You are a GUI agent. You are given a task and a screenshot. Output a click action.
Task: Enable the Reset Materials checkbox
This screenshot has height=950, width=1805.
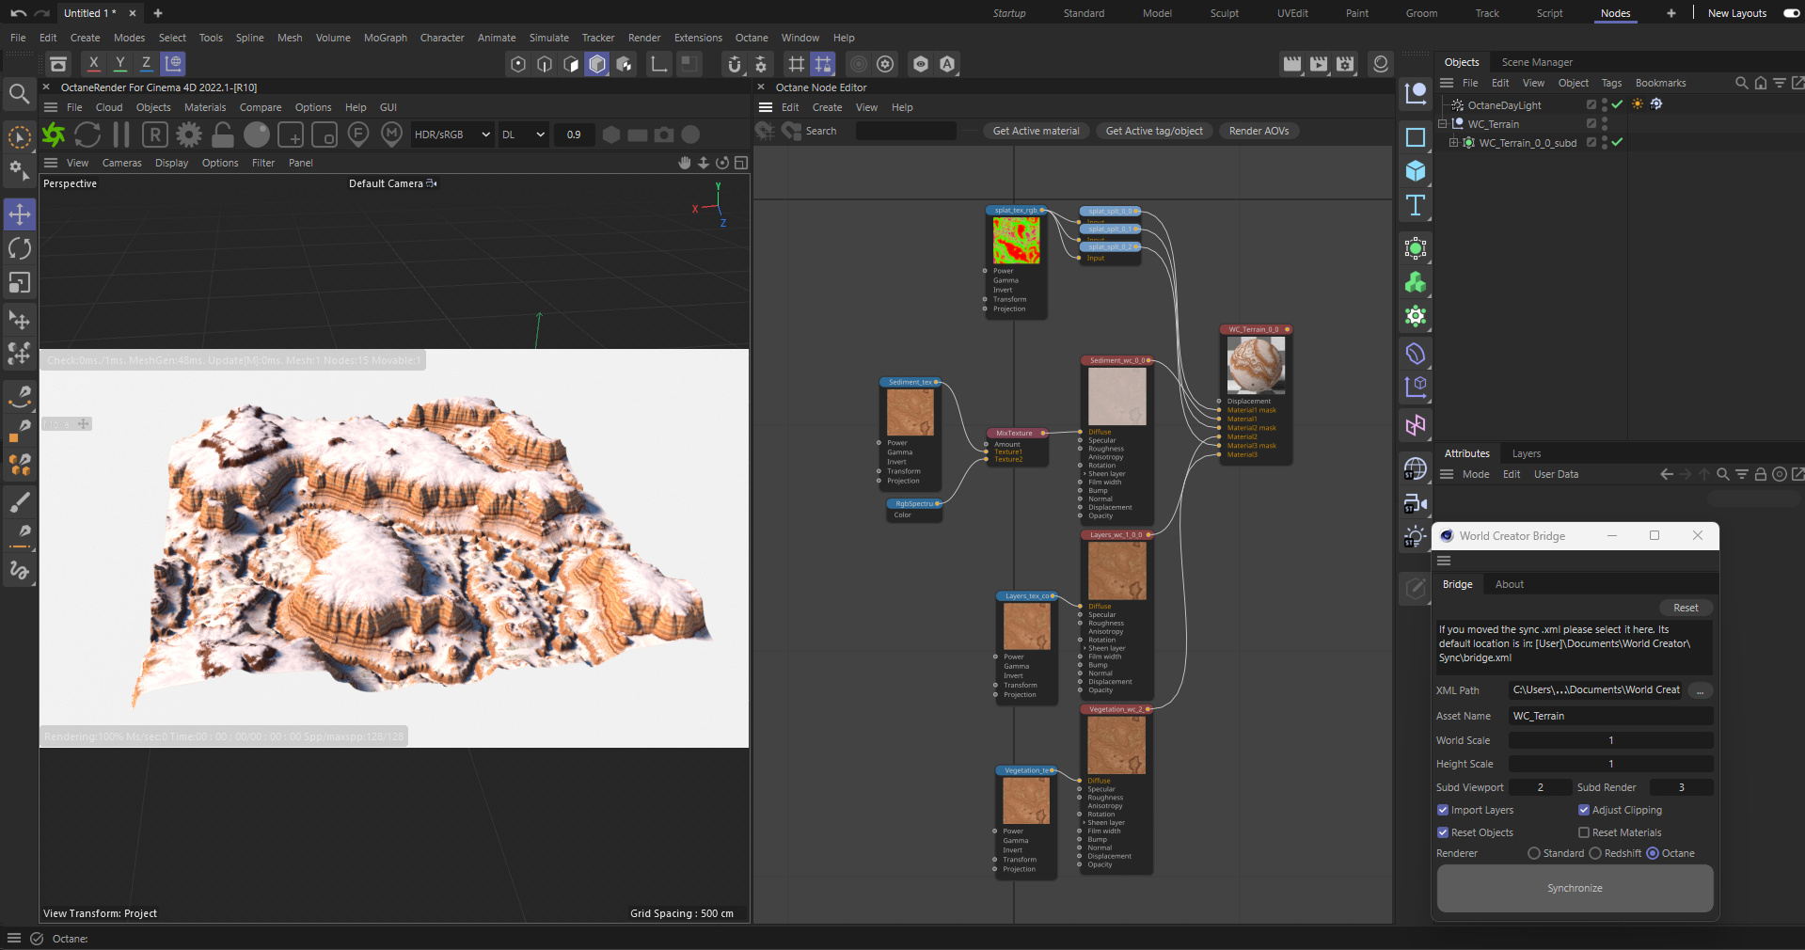point(1584,832)
